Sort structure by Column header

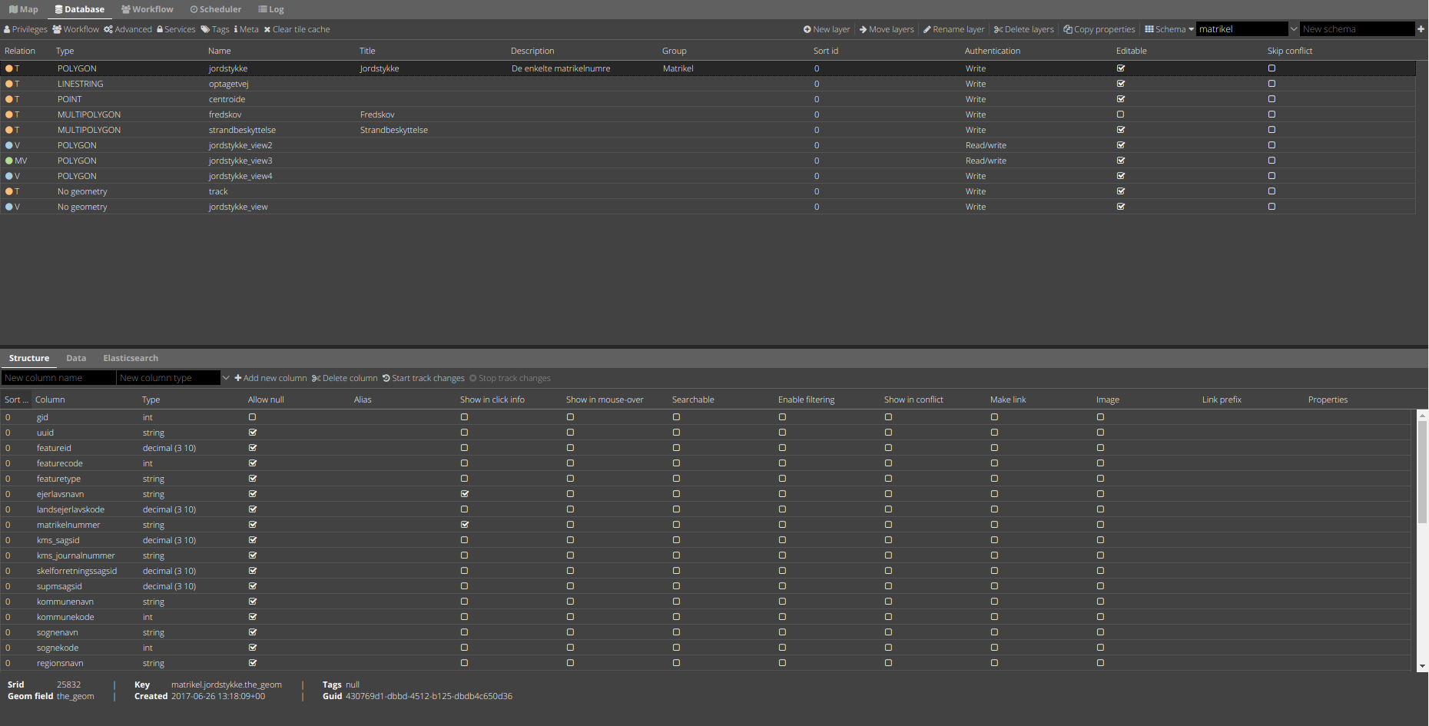coord(50,399)
